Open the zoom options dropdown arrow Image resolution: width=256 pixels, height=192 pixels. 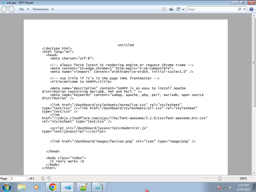click(183, 9)
